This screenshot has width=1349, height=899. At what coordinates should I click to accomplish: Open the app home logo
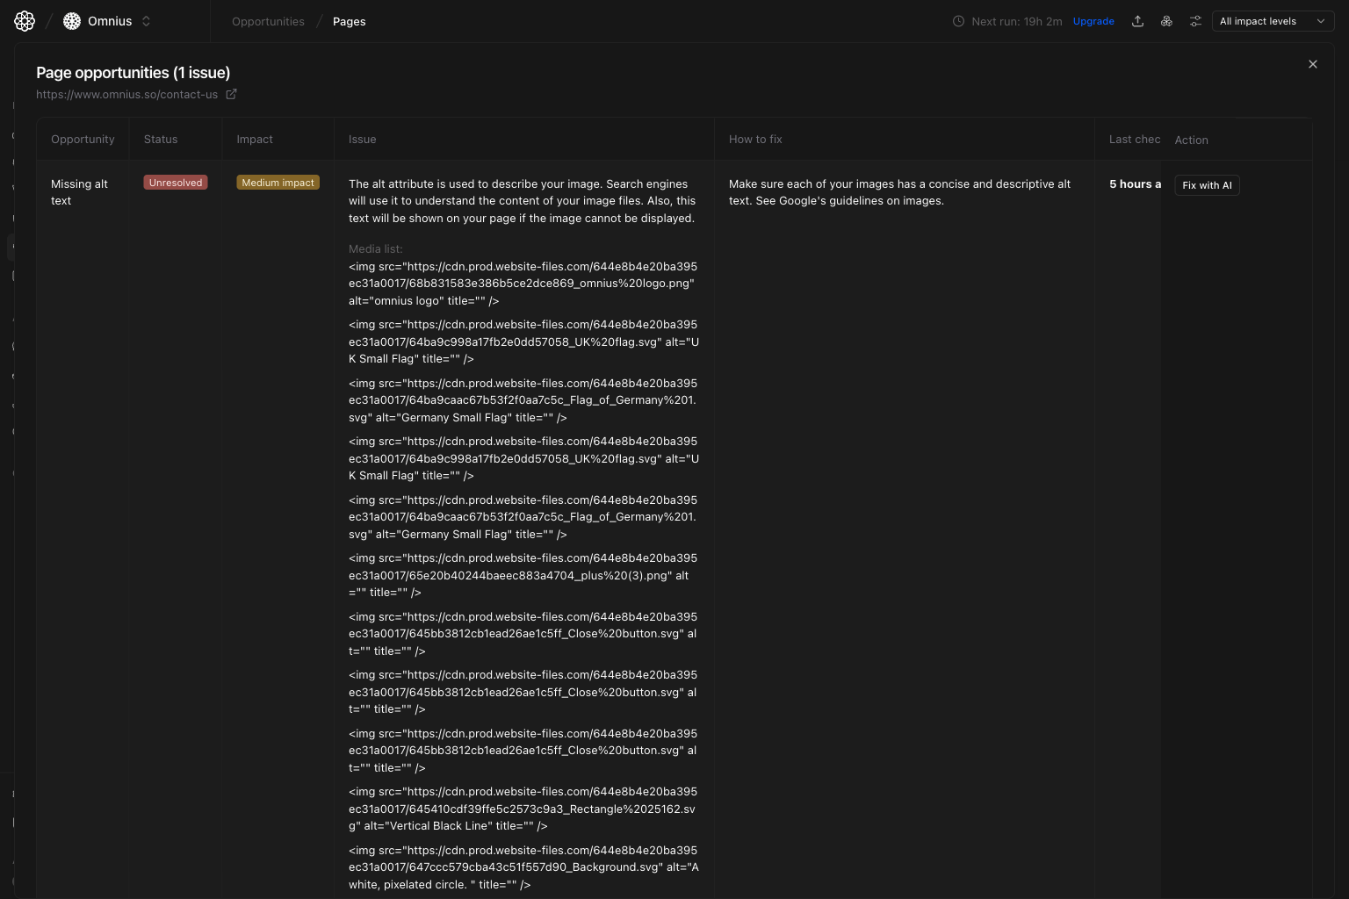tap(24, 20)
